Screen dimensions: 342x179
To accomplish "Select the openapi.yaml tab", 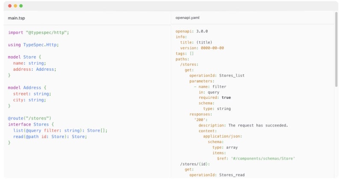I will [x=187, y=17].
